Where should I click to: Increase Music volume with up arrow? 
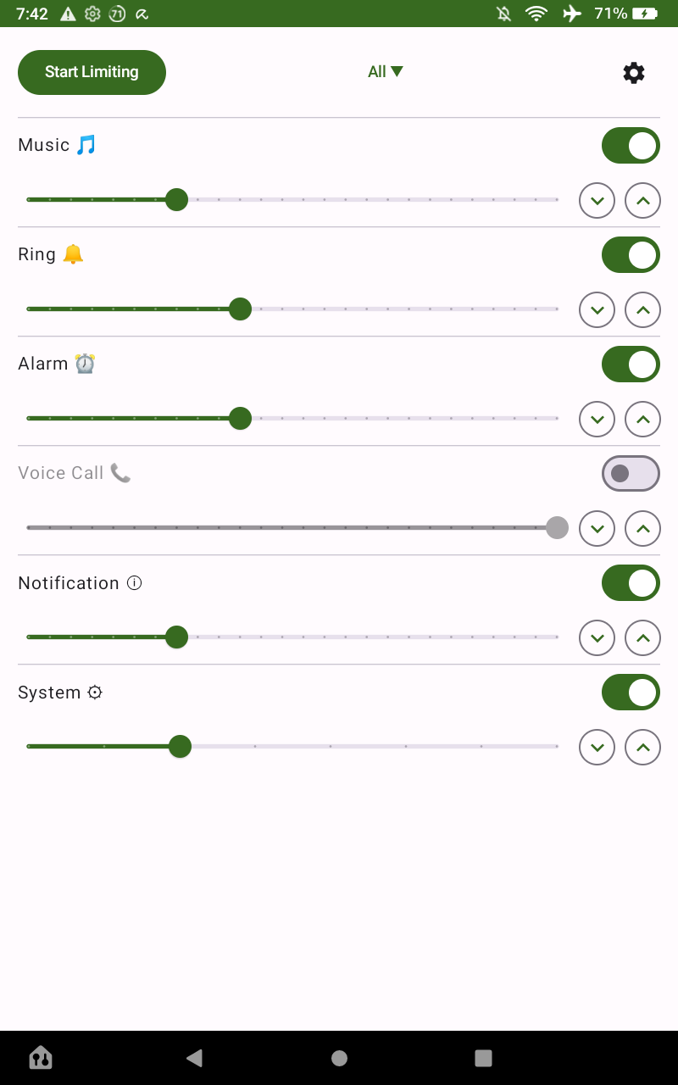tap(642, 201)
